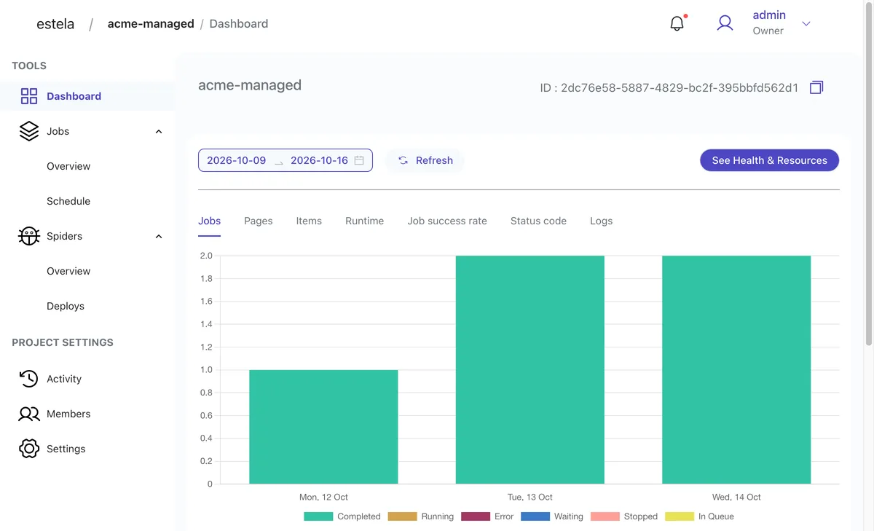Screen dimensions: 874x531
Task: Click the start date 2026-10-09 field
Action: click(236, 160)
